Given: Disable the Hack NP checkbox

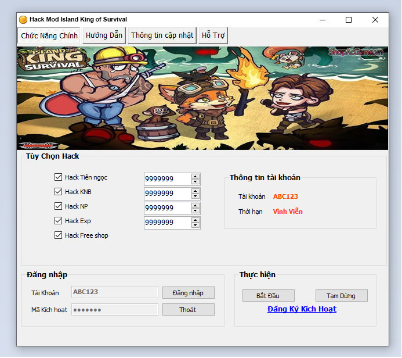Looking at the screenshot, I should (58, 206).
